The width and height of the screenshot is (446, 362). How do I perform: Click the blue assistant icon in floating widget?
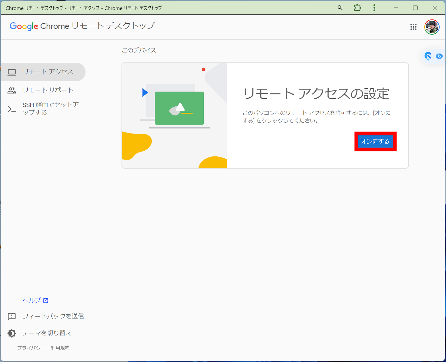point(428,56)
